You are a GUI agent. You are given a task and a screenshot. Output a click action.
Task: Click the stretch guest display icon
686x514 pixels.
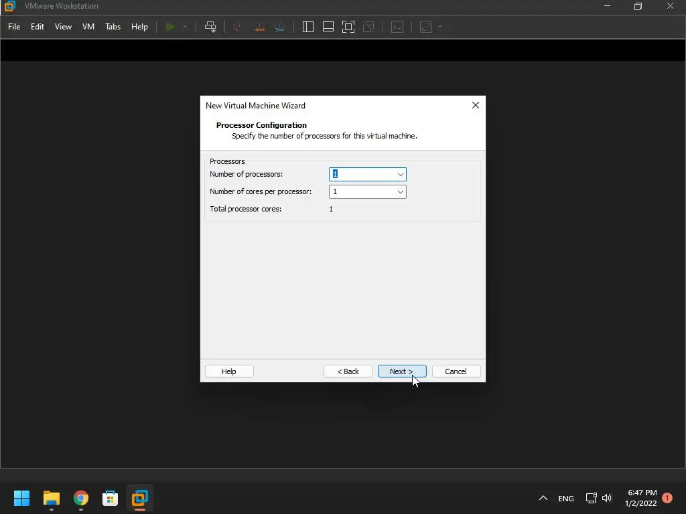tap(426, 27)
